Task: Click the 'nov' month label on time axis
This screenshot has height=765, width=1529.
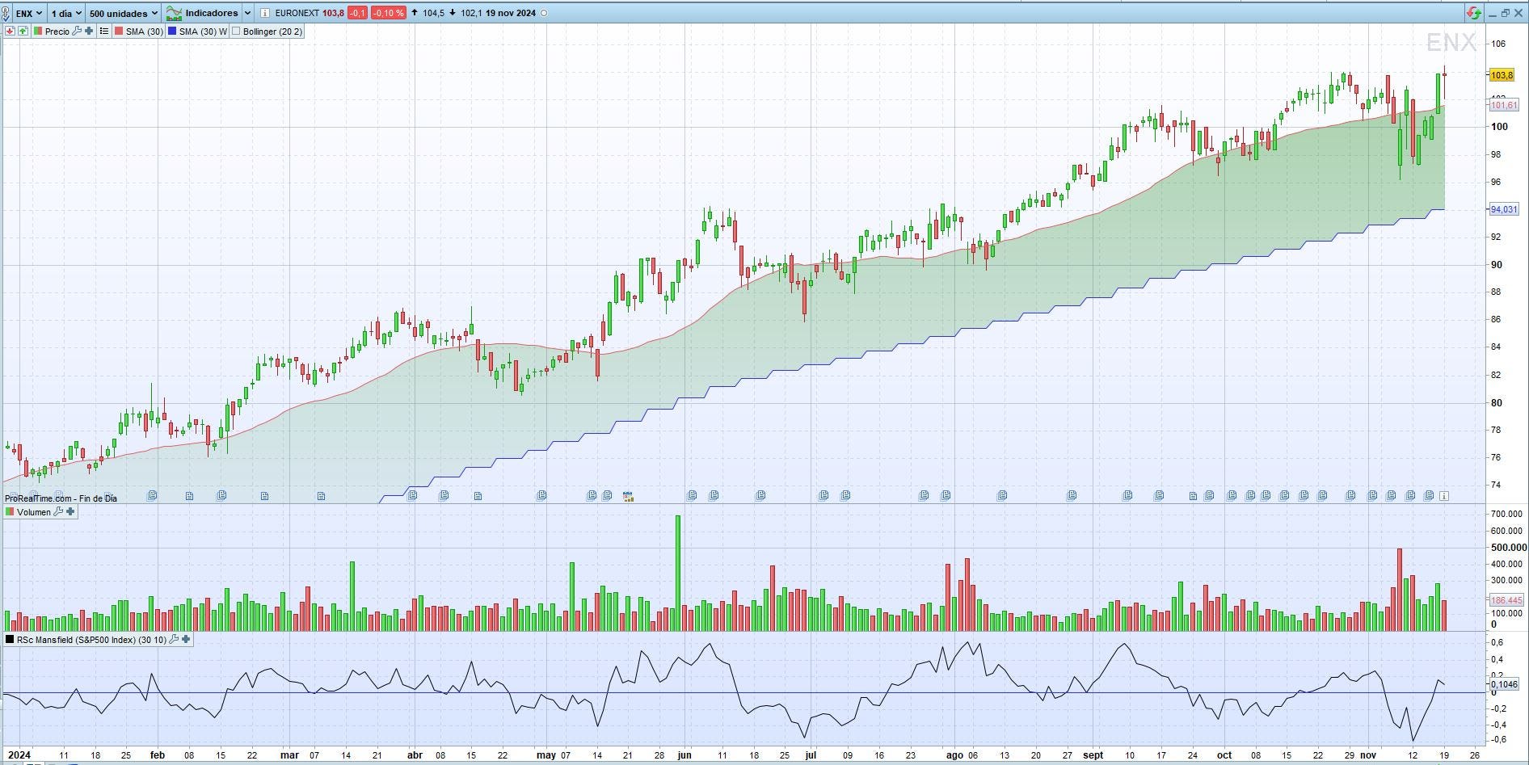Action: [1367, 755]
